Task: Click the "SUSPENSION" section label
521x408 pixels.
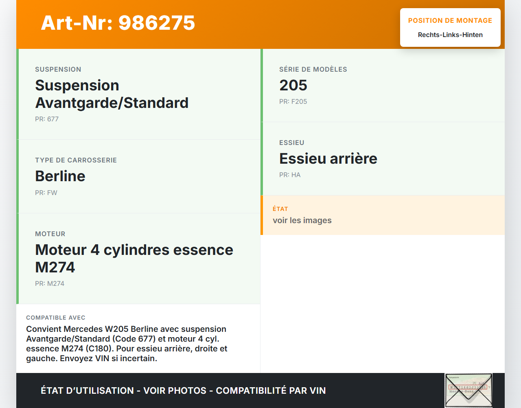Action: (58, 69)
